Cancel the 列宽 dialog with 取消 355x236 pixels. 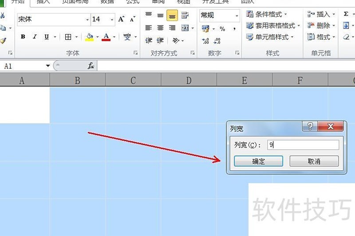click(x=314, y=161)
